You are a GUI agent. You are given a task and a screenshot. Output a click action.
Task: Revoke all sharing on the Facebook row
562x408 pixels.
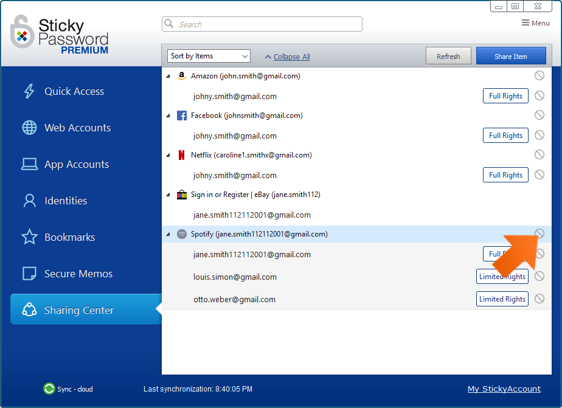point(539,115)
